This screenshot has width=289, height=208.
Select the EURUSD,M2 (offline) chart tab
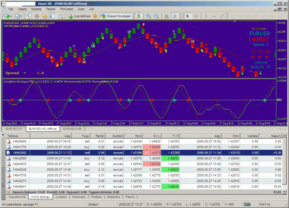click(x=43, y=129)
